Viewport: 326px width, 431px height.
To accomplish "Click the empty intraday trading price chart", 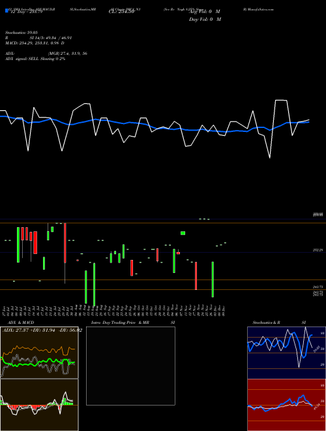I will (x=130, y=366).
